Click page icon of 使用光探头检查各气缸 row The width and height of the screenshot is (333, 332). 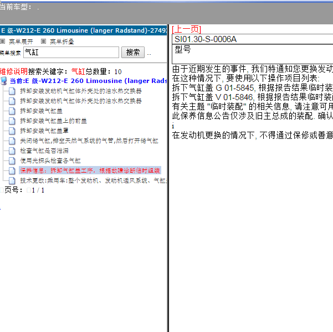pyautogui.click(x=12, y=160)
